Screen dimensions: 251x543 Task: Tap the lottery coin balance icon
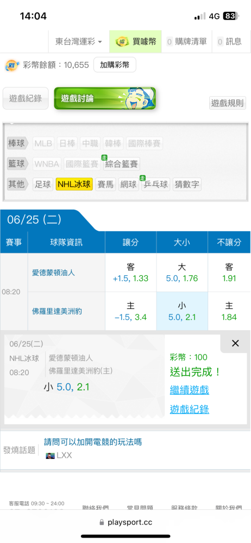(x=12, y=65)
